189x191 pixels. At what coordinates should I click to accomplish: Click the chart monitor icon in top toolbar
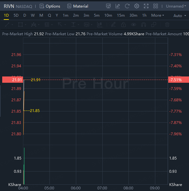click(x=108, y=6)
